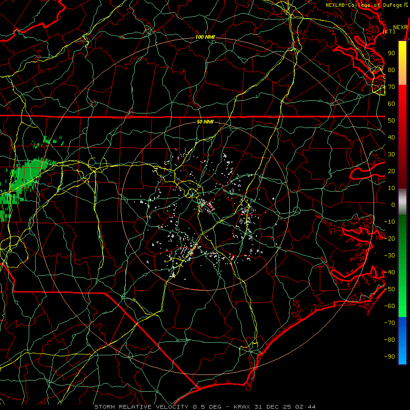This screenshot has width=410, height=410.
Task: Click the -90 label on the color scale
Action: point(389,357)
